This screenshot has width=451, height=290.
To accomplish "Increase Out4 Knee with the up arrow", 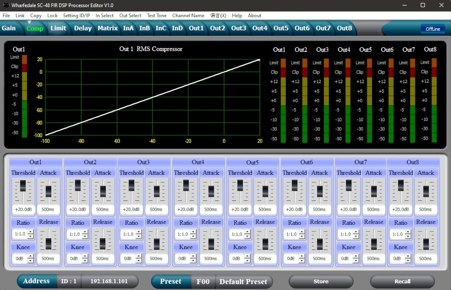I will pyautogui.click(x=193, y=256).
